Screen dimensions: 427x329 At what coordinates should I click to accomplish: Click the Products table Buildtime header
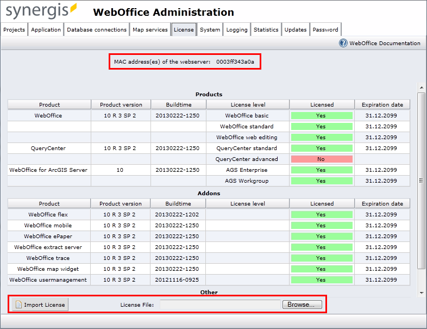coord(179,104)
